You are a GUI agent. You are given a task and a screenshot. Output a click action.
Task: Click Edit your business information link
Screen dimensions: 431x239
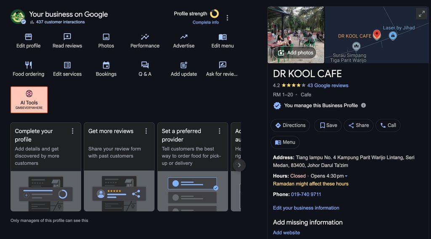[x=306, y=208]
